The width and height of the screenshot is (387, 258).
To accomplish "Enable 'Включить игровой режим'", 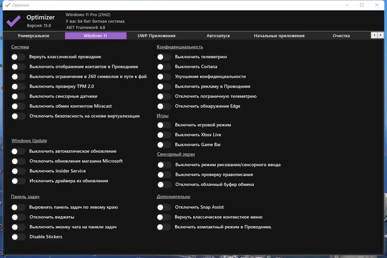I will 164,125.
